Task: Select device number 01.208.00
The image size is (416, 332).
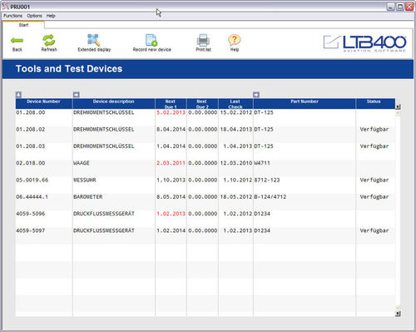Action: [x=31, y=112]
